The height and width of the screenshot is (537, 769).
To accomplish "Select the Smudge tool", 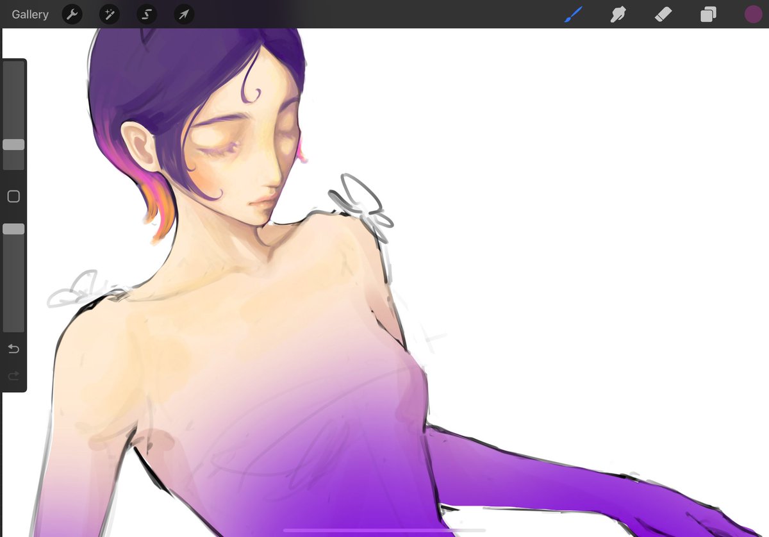I will tap(618, 14).
